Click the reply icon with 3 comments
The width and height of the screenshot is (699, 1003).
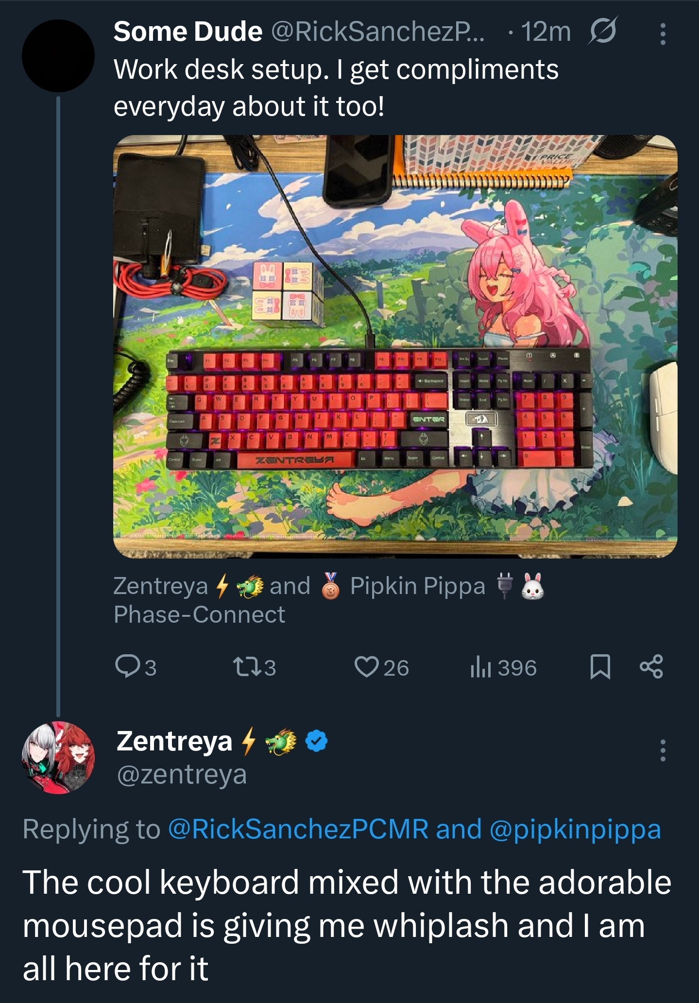click(x=128, y=667)
